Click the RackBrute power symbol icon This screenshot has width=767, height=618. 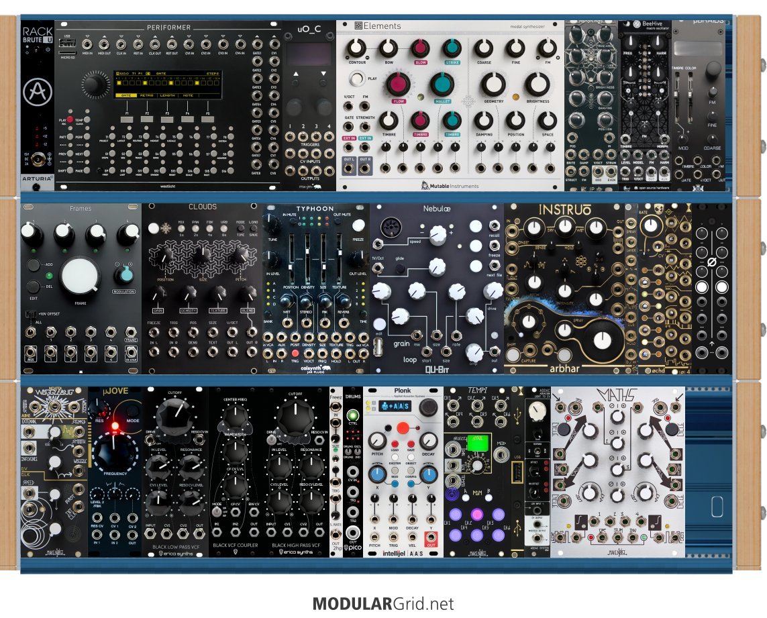point(48,49)
